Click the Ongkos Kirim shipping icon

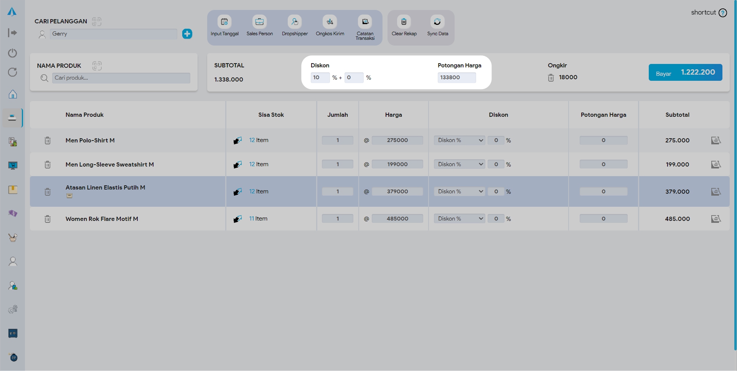point(330,22)
